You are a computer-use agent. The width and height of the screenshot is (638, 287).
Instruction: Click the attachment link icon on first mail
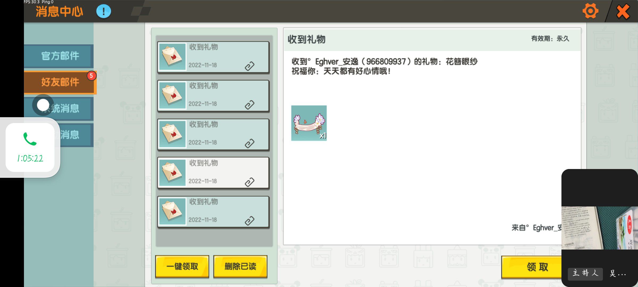coord(249,66)
